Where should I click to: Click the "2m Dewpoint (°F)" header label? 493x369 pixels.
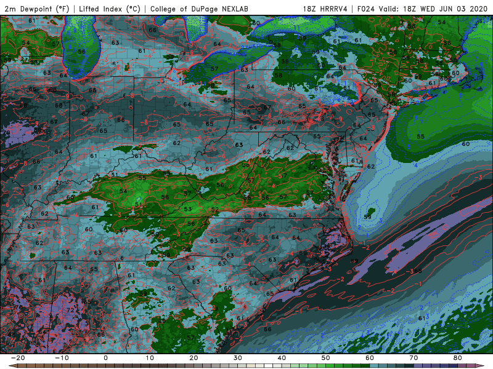36,9
